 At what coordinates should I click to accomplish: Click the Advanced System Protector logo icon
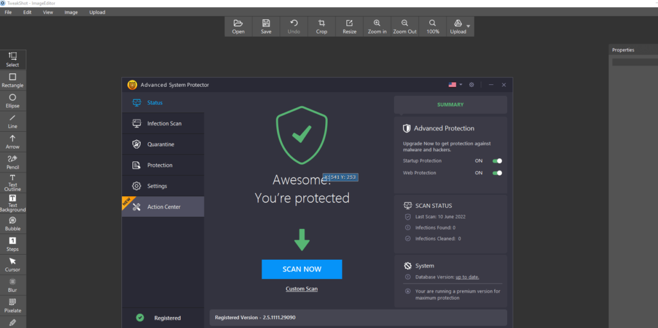pyautogui.click(x=132, y=85)
